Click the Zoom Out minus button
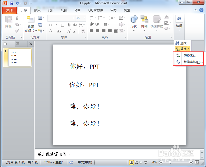This screenshot has width=206, height=167. [x=161, y=162]
